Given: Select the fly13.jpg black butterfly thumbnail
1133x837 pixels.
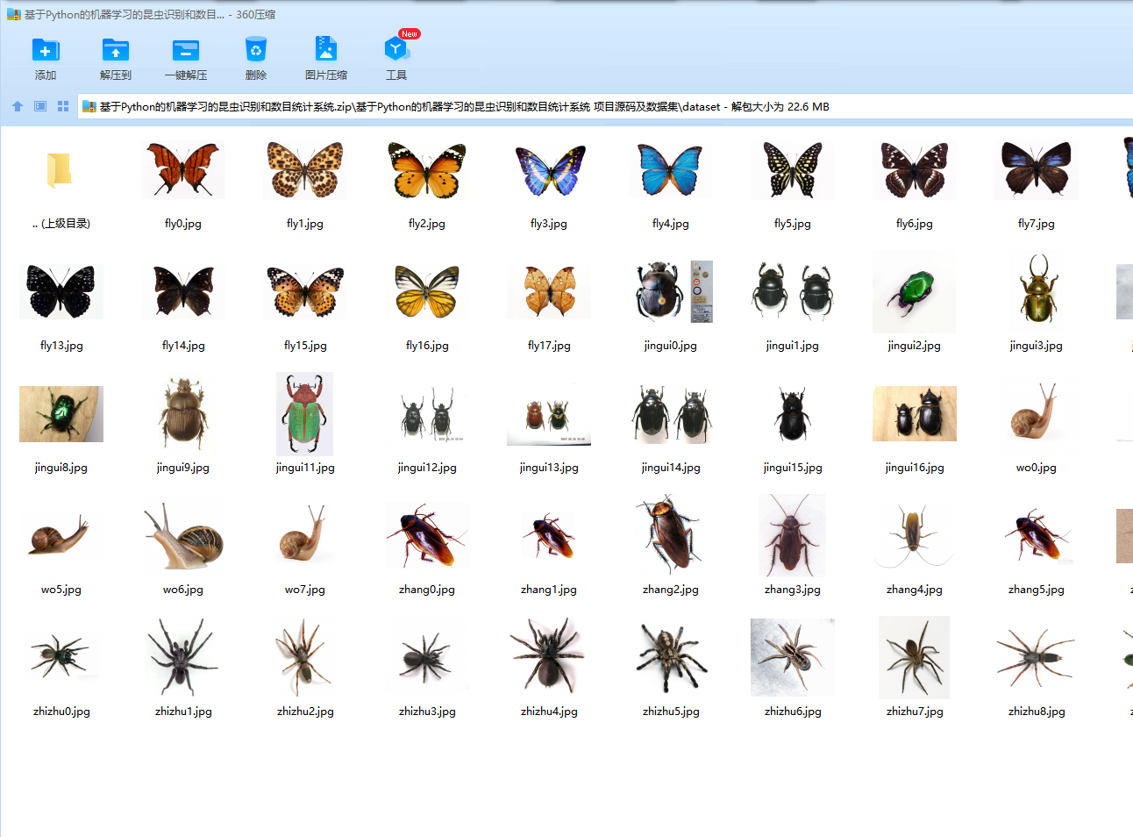Looking at the screenshot, I should tap(61, 291).
